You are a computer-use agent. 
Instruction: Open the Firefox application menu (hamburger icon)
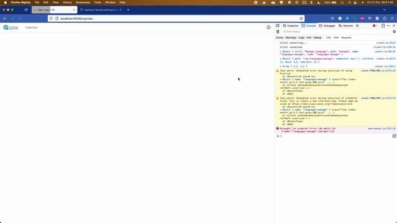click(x=392, y=19)
